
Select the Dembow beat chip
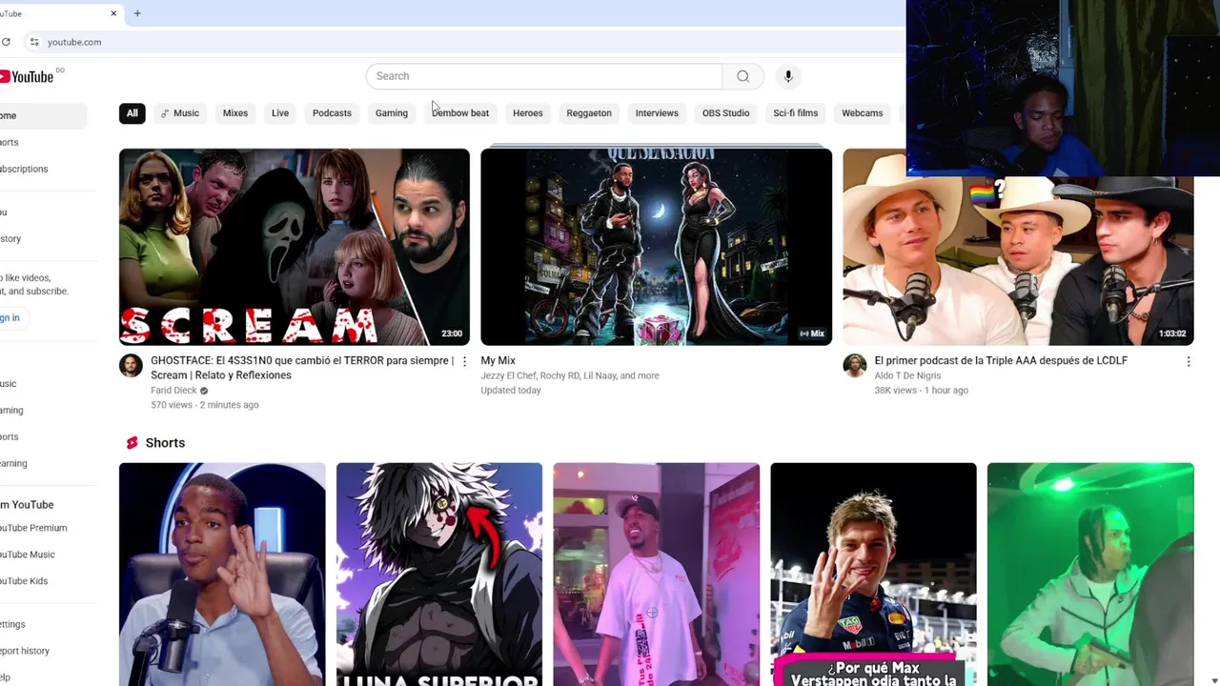pyautogui.click(x=460, y=113)
